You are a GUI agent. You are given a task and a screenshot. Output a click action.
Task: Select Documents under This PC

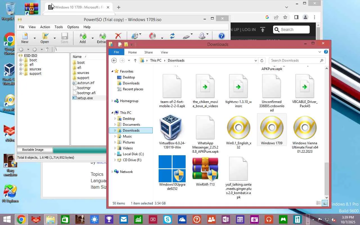click(131, 125)
